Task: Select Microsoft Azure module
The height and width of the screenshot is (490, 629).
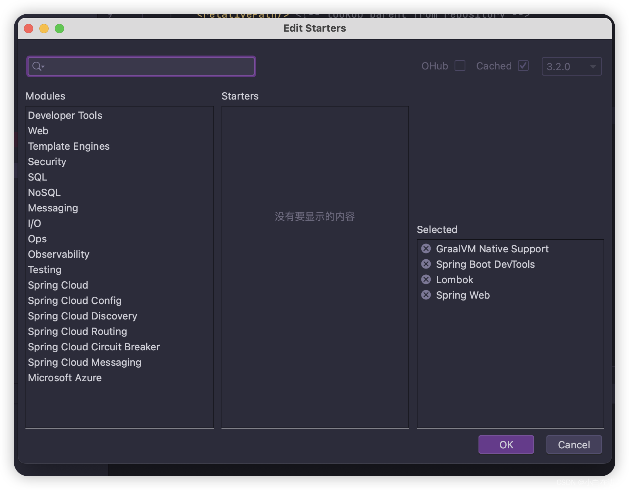Action: coord(120,378)
